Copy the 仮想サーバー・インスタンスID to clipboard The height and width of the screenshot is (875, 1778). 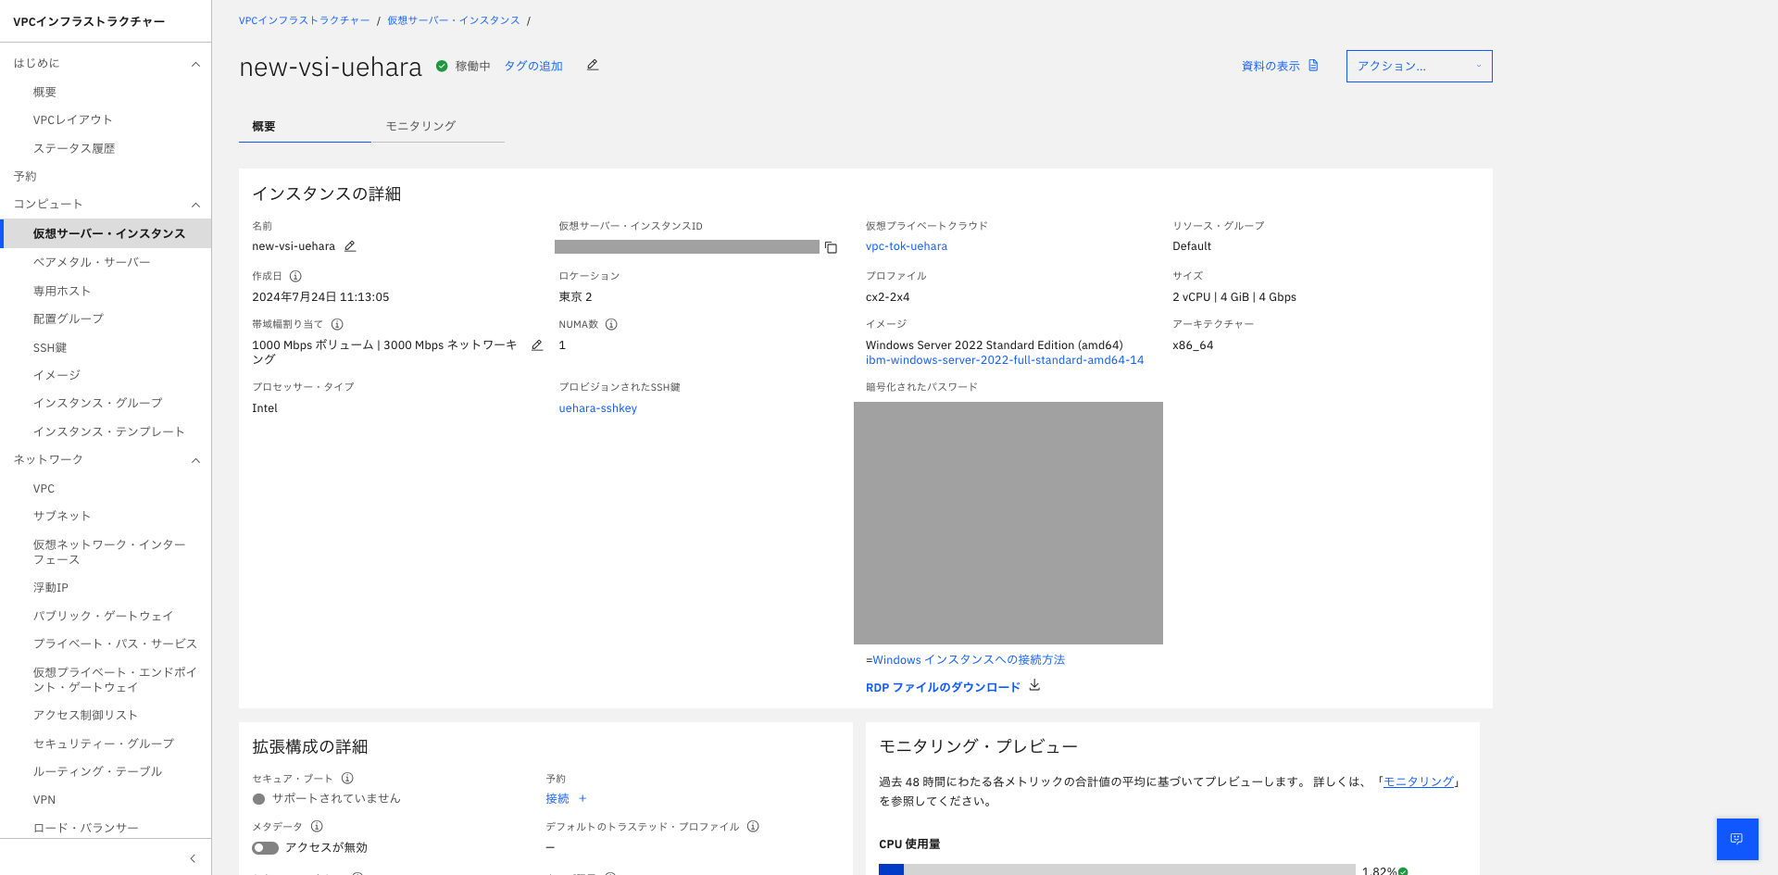click(x=831, y=247)
